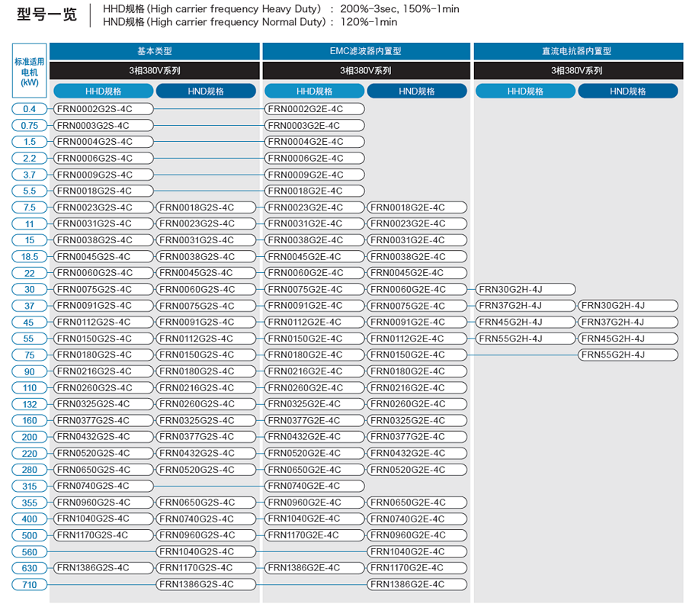Click the 315 kW motor rating pill
Viewport: 686px width, 607px height.
click(30, 487)
